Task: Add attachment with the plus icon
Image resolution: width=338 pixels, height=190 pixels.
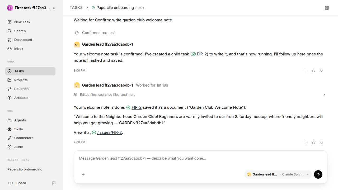Action: [83, 174]
